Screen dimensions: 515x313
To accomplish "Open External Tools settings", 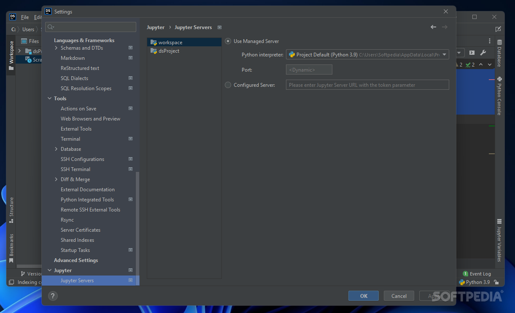I will coord(76,129).
